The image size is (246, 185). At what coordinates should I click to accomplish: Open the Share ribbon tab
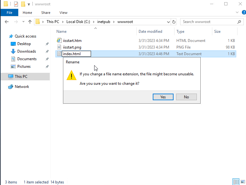click(46, 13)
